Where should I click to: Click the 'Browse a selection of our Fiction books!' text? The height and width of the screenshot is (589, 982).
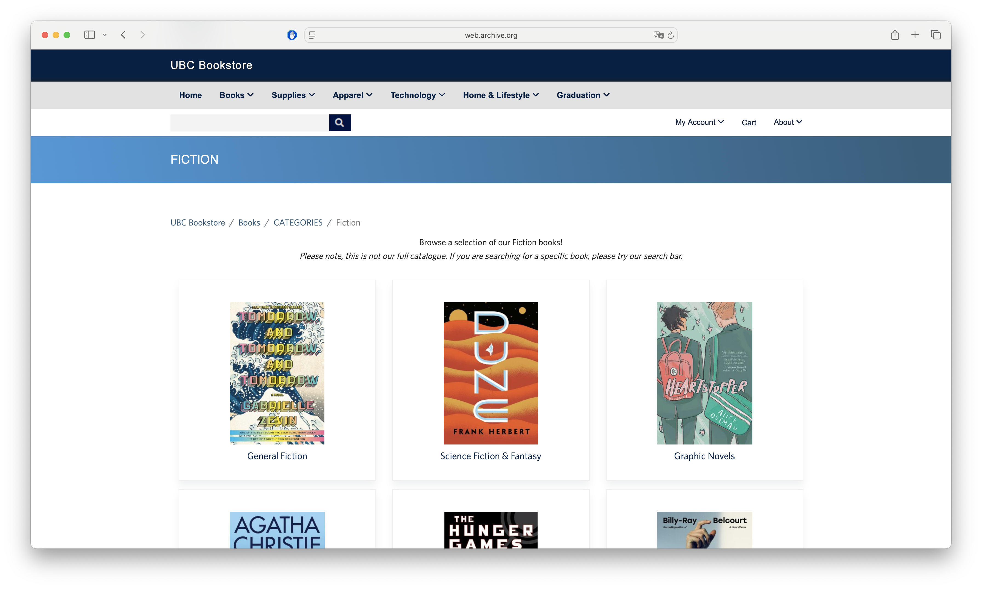491,242
